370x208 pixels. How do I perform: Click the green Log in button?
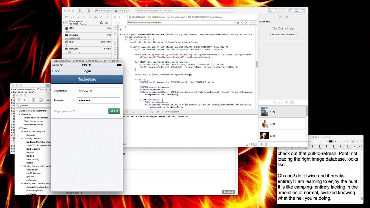point(114,111)
